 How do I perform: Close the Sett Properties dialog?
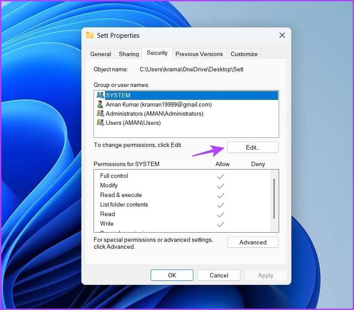282,35
